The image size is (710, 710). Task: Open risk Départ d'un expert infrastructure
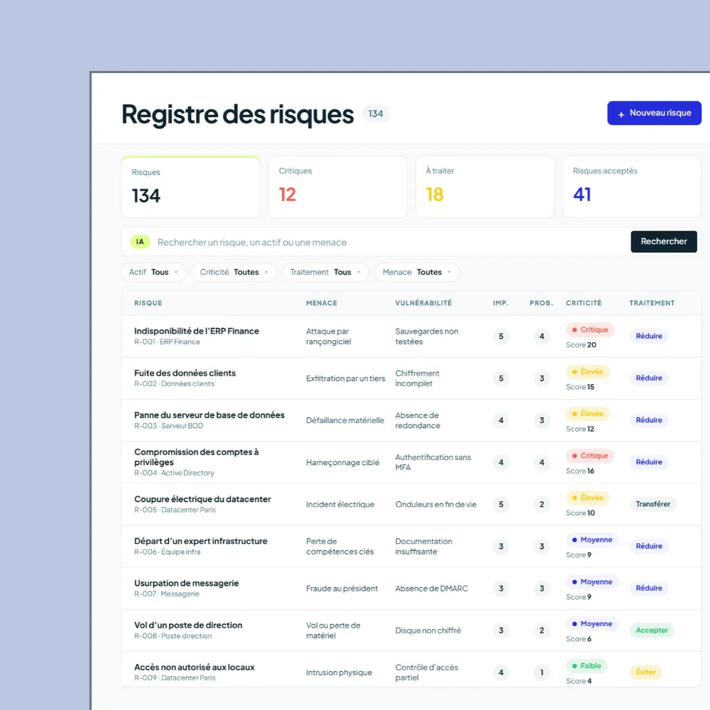point(201,541)
